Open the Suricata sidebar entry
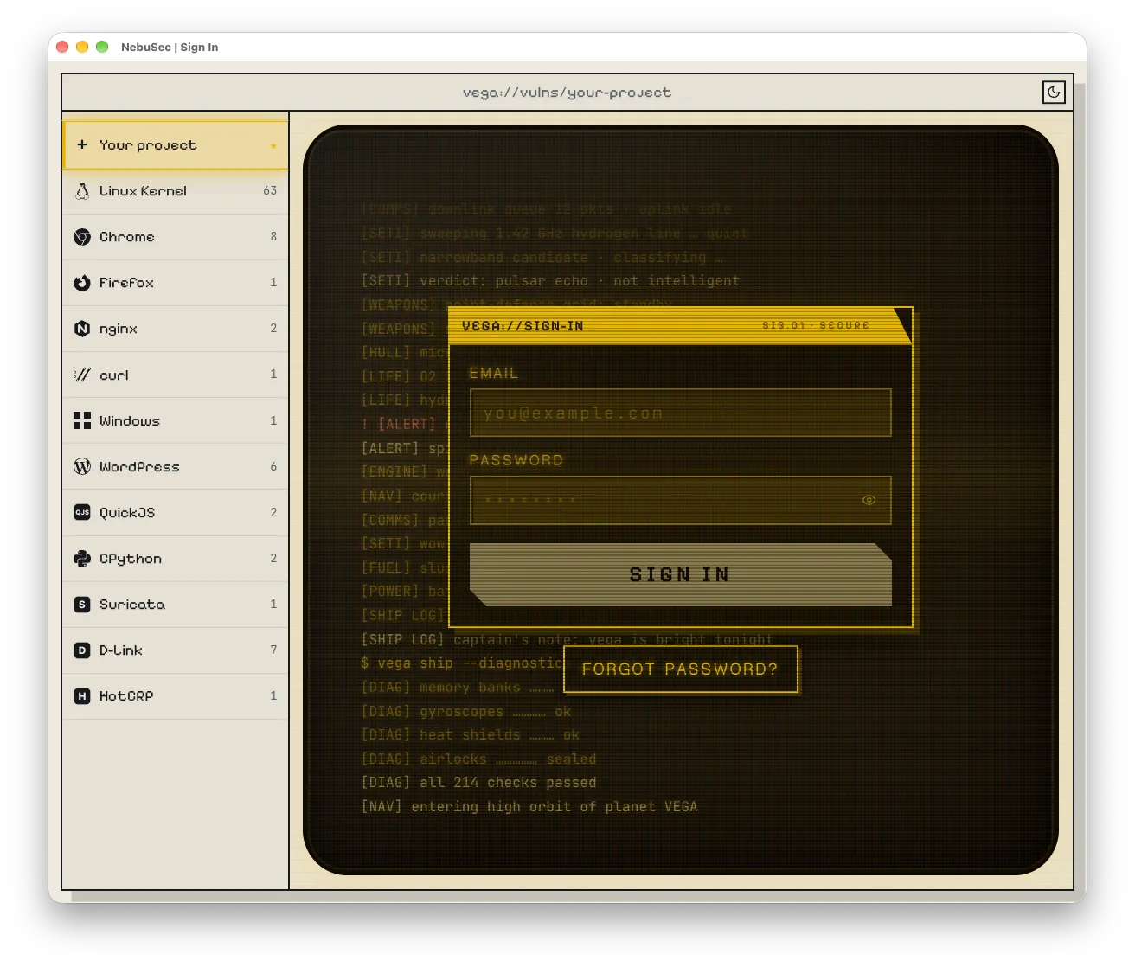The width and height of the screenshot is (1135, 967). coord(176,605)
